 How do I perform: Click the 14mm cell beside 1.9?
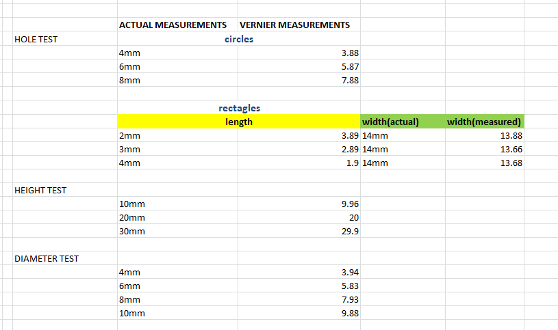click(403, 163)
